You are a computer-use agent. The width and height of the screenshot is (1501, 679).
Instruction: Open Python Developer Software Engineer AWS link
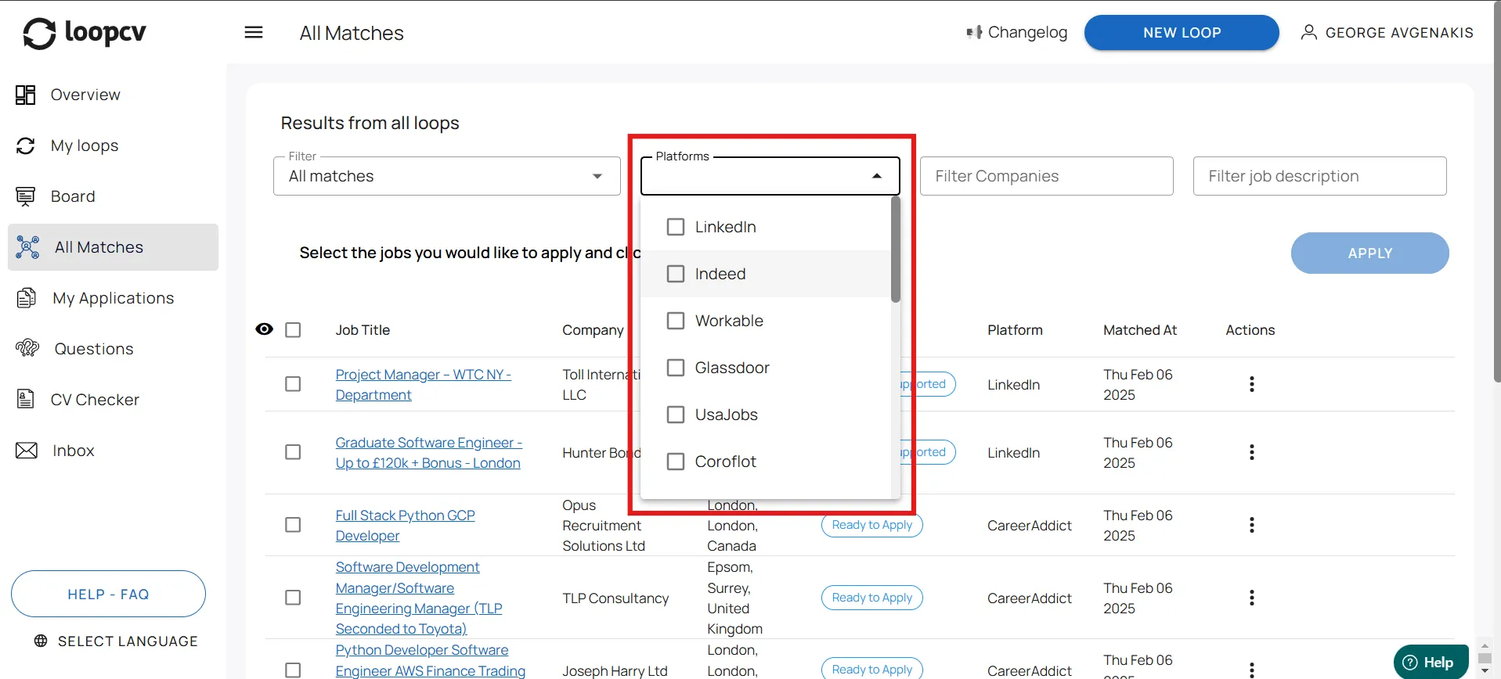(431, 660)
